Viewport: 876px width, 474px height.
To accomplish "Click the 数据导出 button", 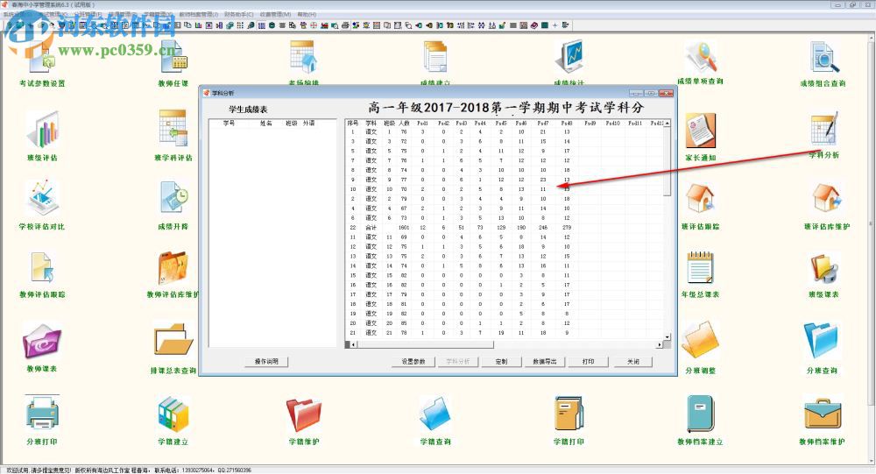I will pyautogui.click(x=545, y=362).
